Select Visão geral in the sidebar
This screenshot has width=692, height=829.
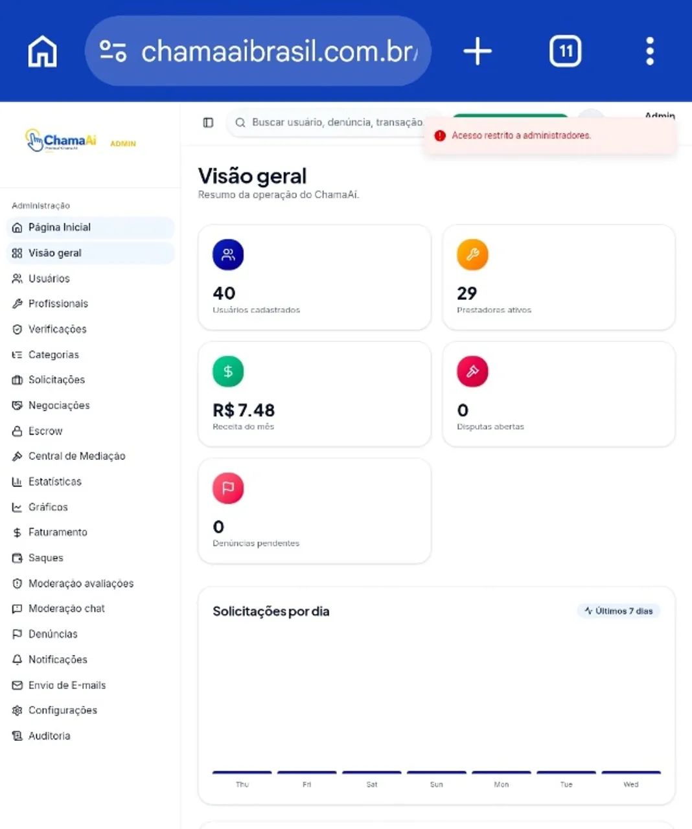[x=91, y=253]
